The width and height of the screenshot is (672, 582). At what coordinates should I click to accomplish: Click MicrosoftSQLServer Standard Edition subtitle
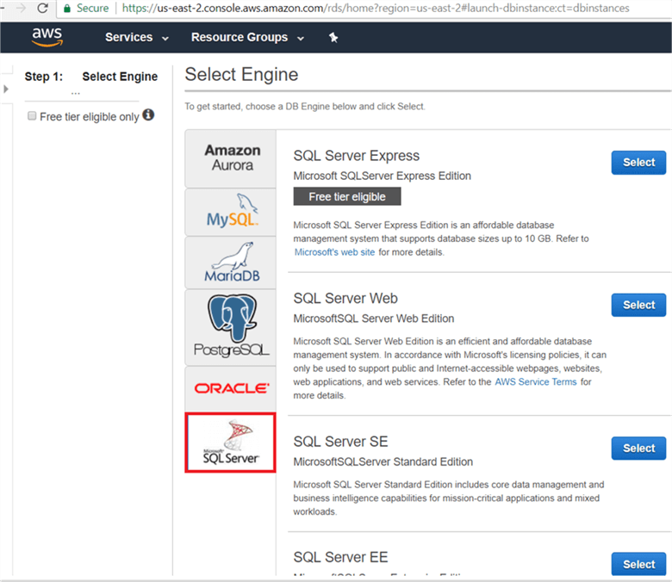[383, 461]
